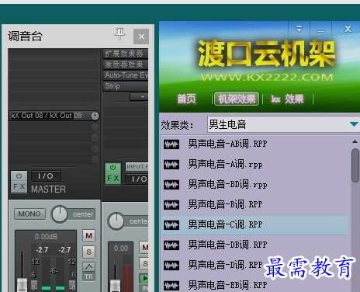Open the WWW.KX2222.COM link
Image resolution: width=360 pixels, height=292 pixels.
click(267, 77)
